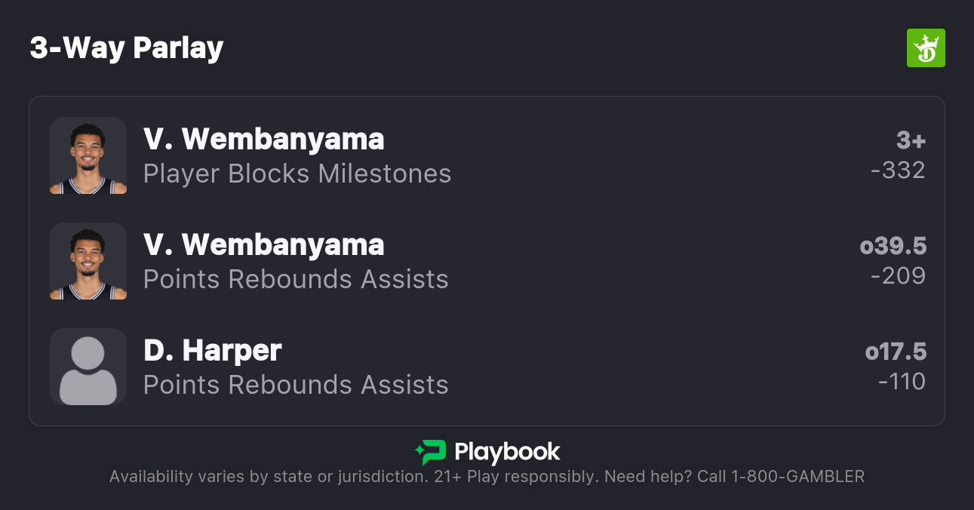This screenshot has height=510, width=974.
Task: Click the Playbook wordmark text
Action: tap(507, 453)
